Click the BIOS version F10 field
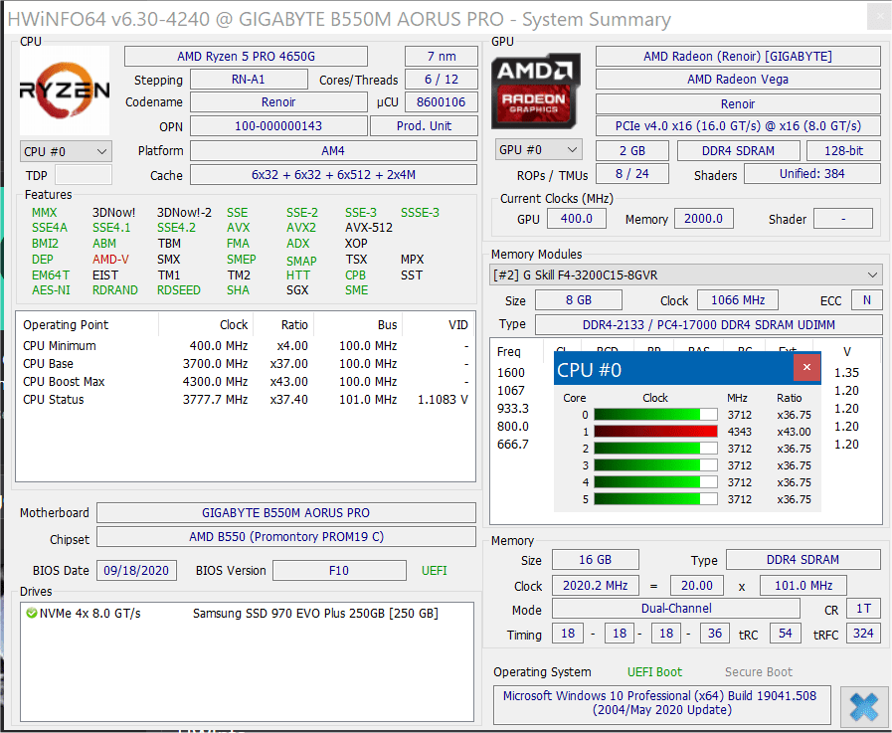The width and height of the screenshot is (892, 733). (340, 570)
